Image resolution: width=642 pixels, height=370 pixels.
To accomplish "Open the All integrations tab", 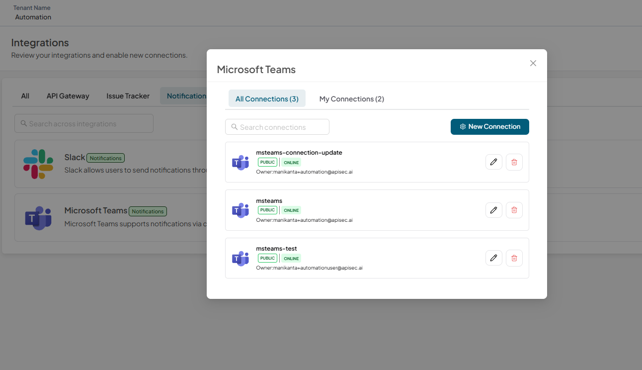I will [x=25, y=96].
